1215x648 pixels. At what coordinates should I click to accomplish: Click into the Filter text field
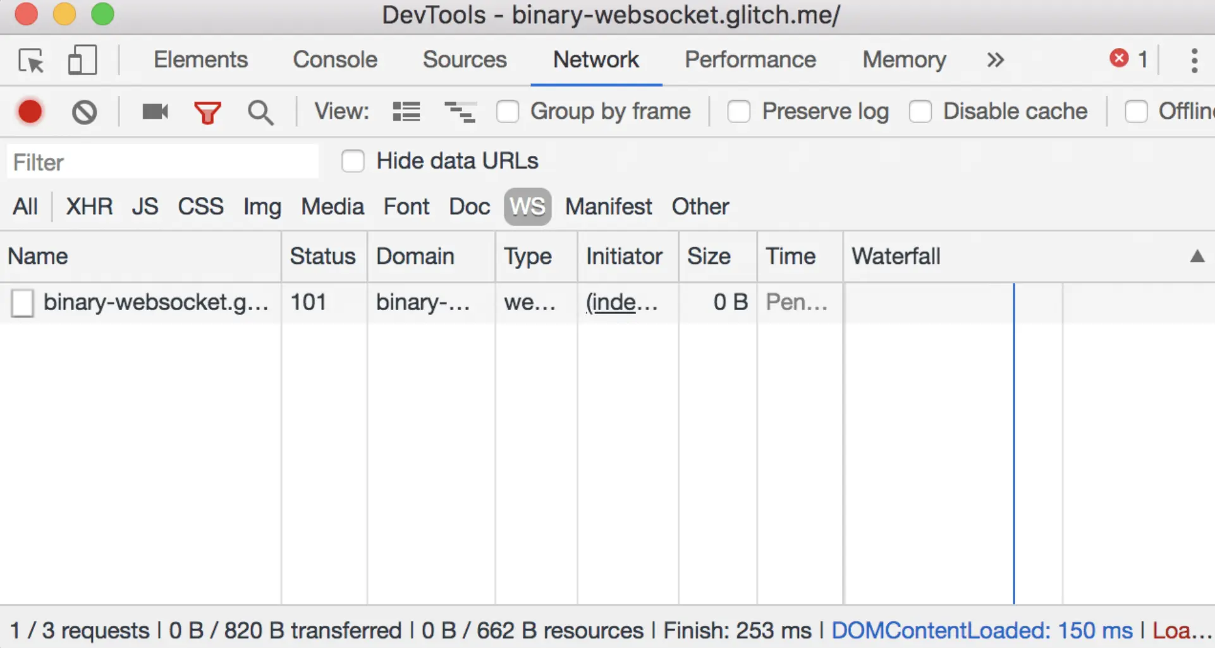coord(162,162)
